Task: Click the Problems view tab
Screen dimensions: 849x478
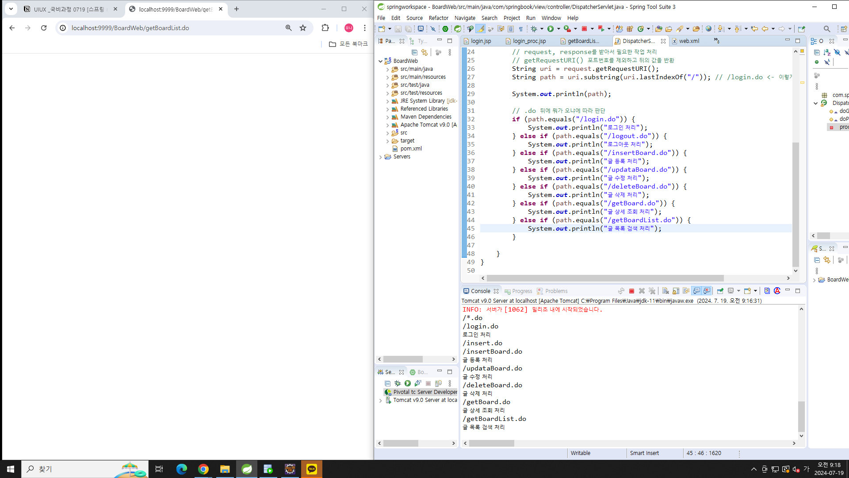Action: click(x=556, y=291)
